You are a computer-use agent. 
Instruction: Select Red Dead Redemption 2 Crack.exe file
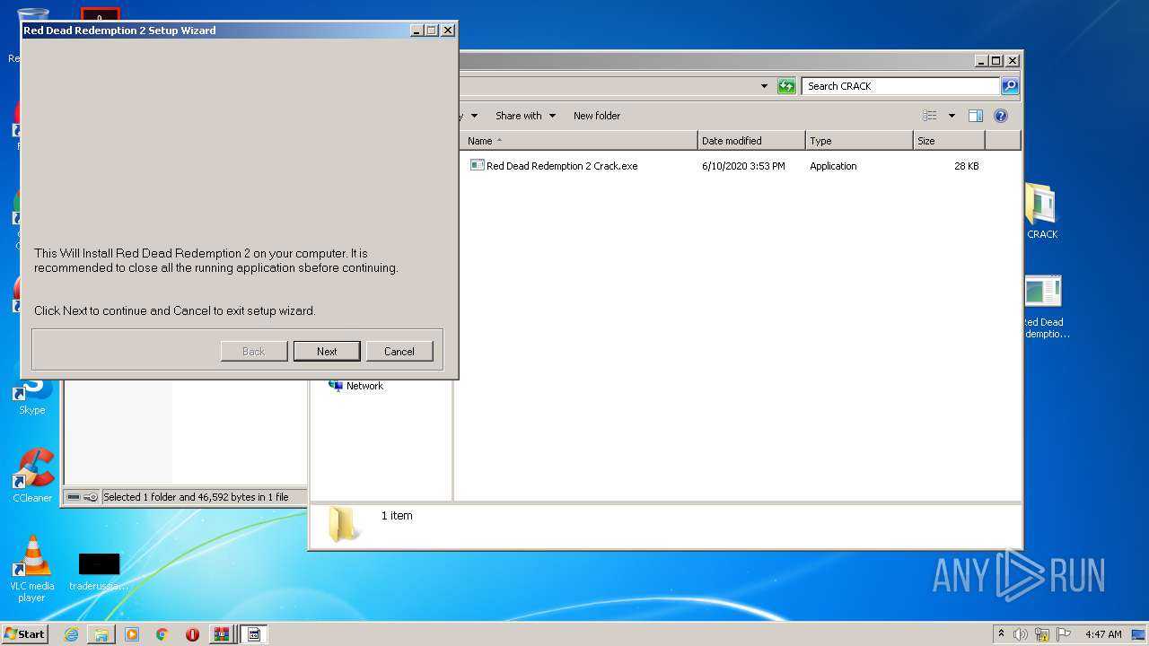[562, 166]
